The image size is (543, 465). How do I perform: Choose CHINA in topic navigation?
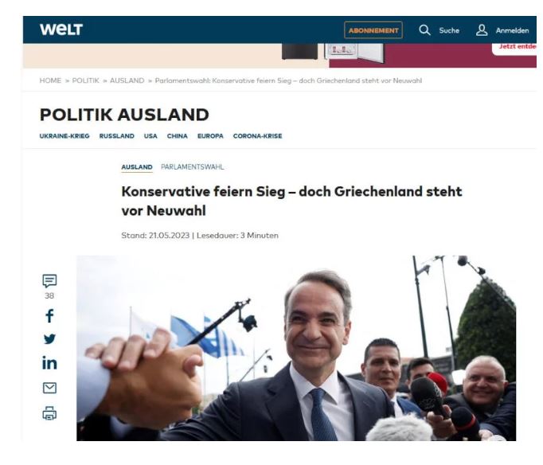[x=178, y=136]
